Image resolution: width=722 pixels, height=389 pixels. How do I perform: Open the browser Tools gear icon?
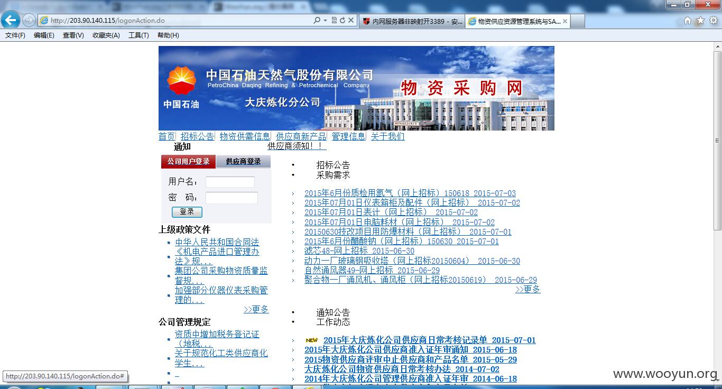pos(714,21)
